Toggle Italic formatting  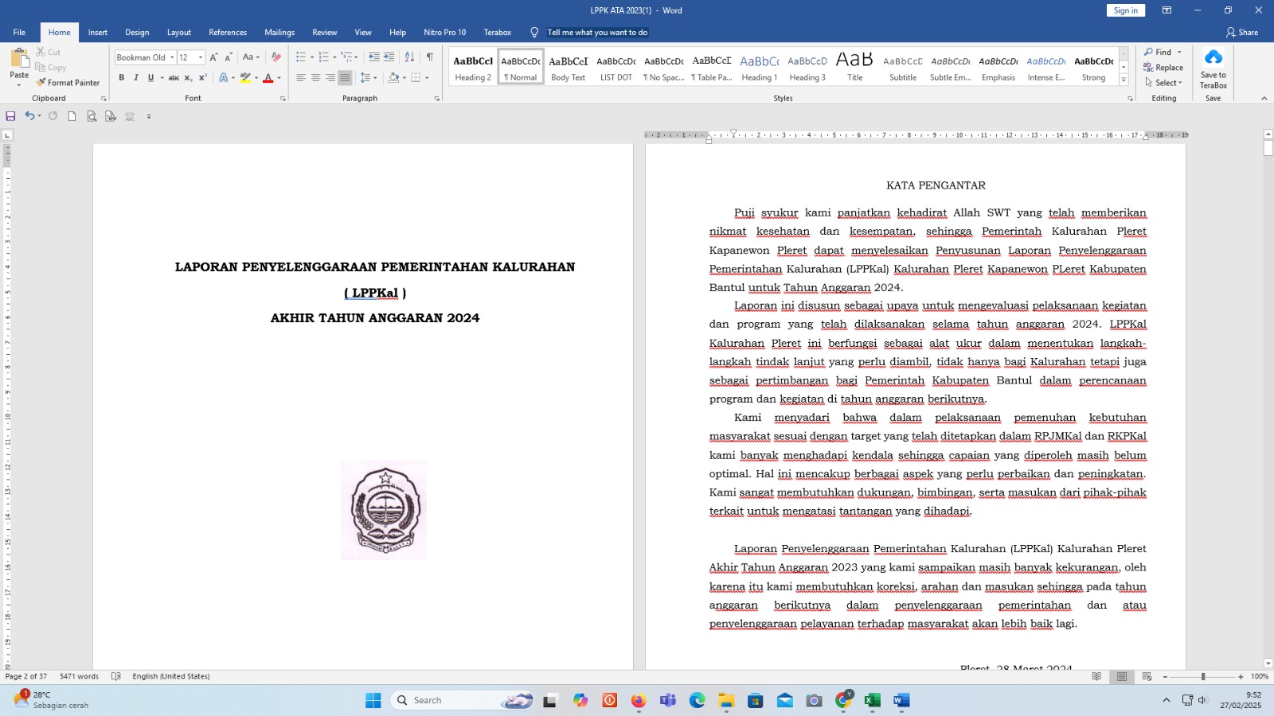pyautogui.click(x=136, y=78)
